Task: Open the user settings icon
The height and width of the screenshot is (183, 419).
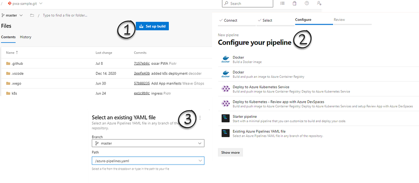Action: coord(319,3)
